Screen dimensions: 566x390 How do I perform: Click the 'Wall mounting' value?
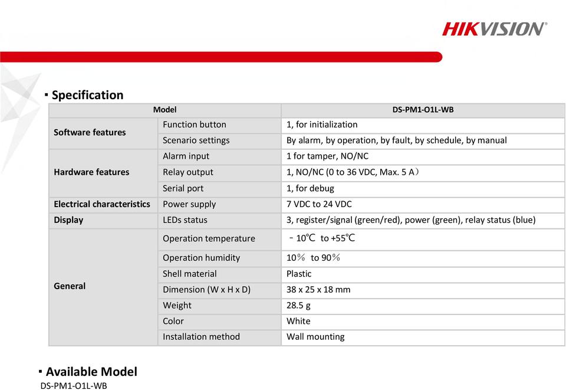point(315,337)
